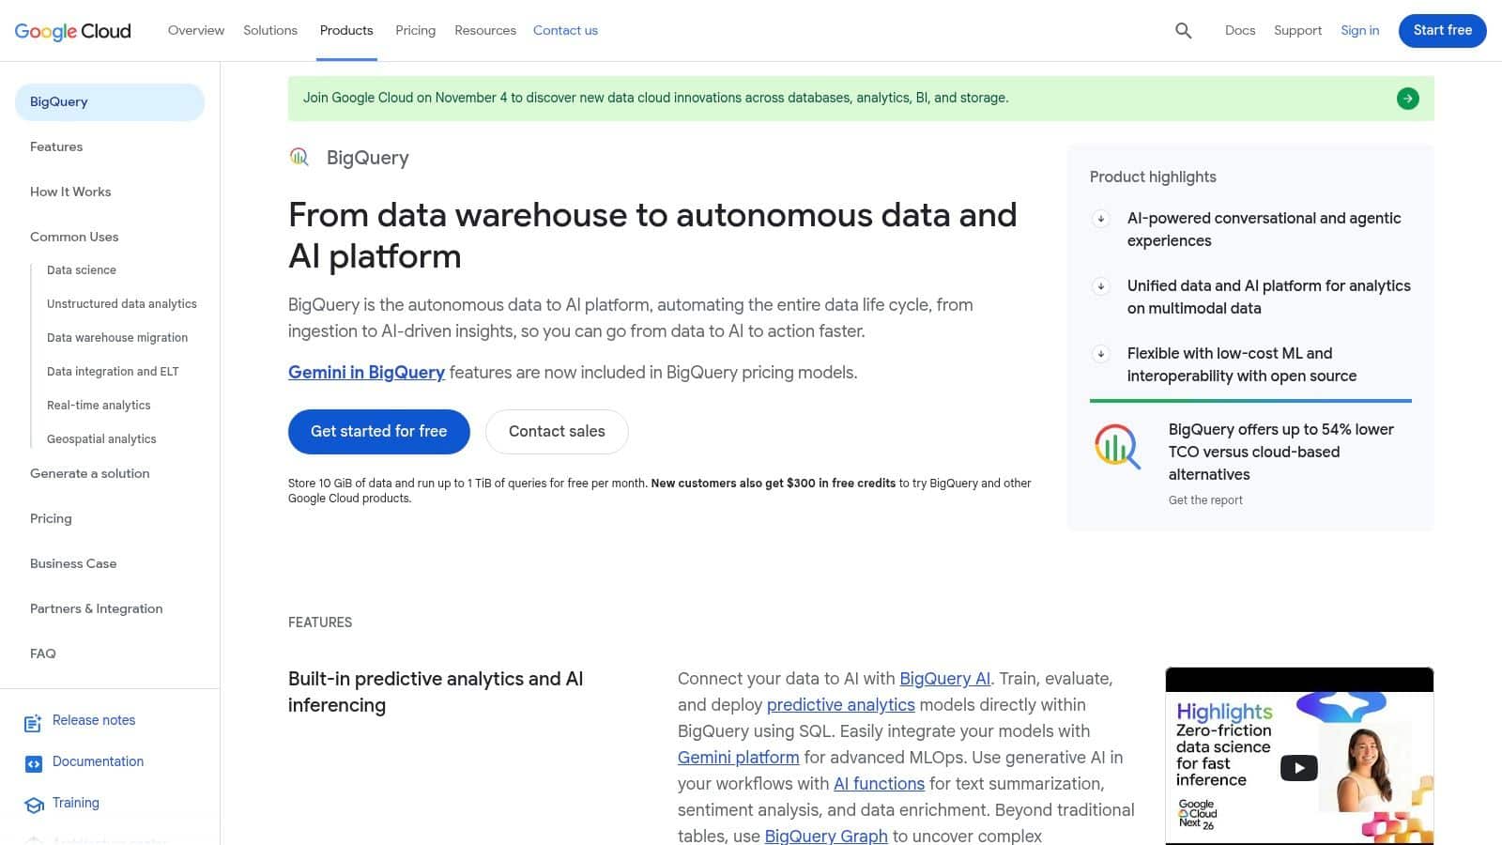Click the Contact sales button
Screen dimensions: 1502x845
[557, 432]
